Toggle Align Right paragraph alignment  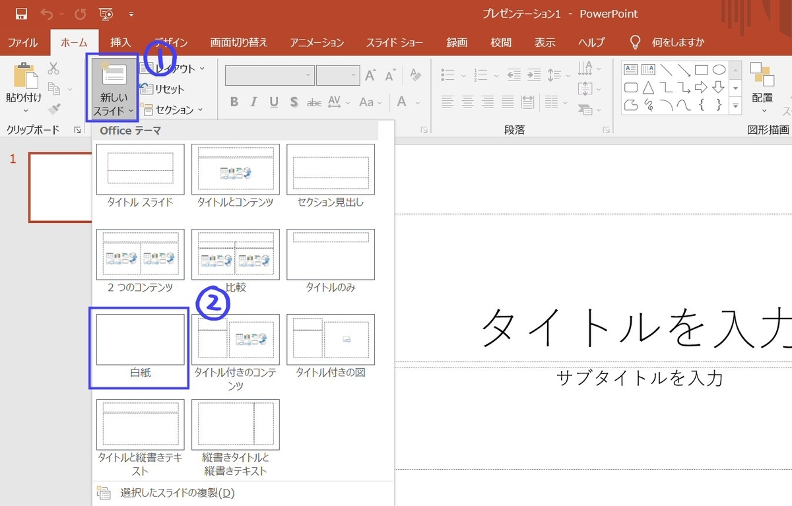pos(487,102)
